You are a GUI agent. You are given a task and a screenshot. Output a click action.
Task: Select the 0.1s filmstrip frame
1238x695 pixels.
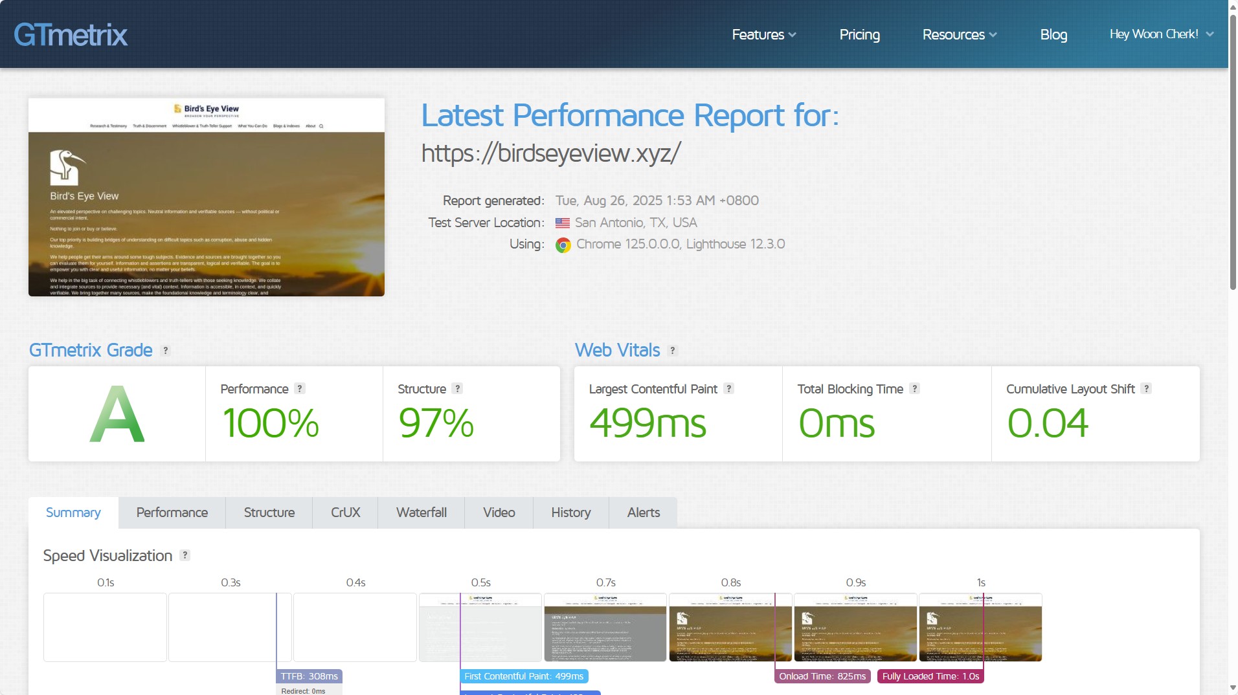click(105, 627)
